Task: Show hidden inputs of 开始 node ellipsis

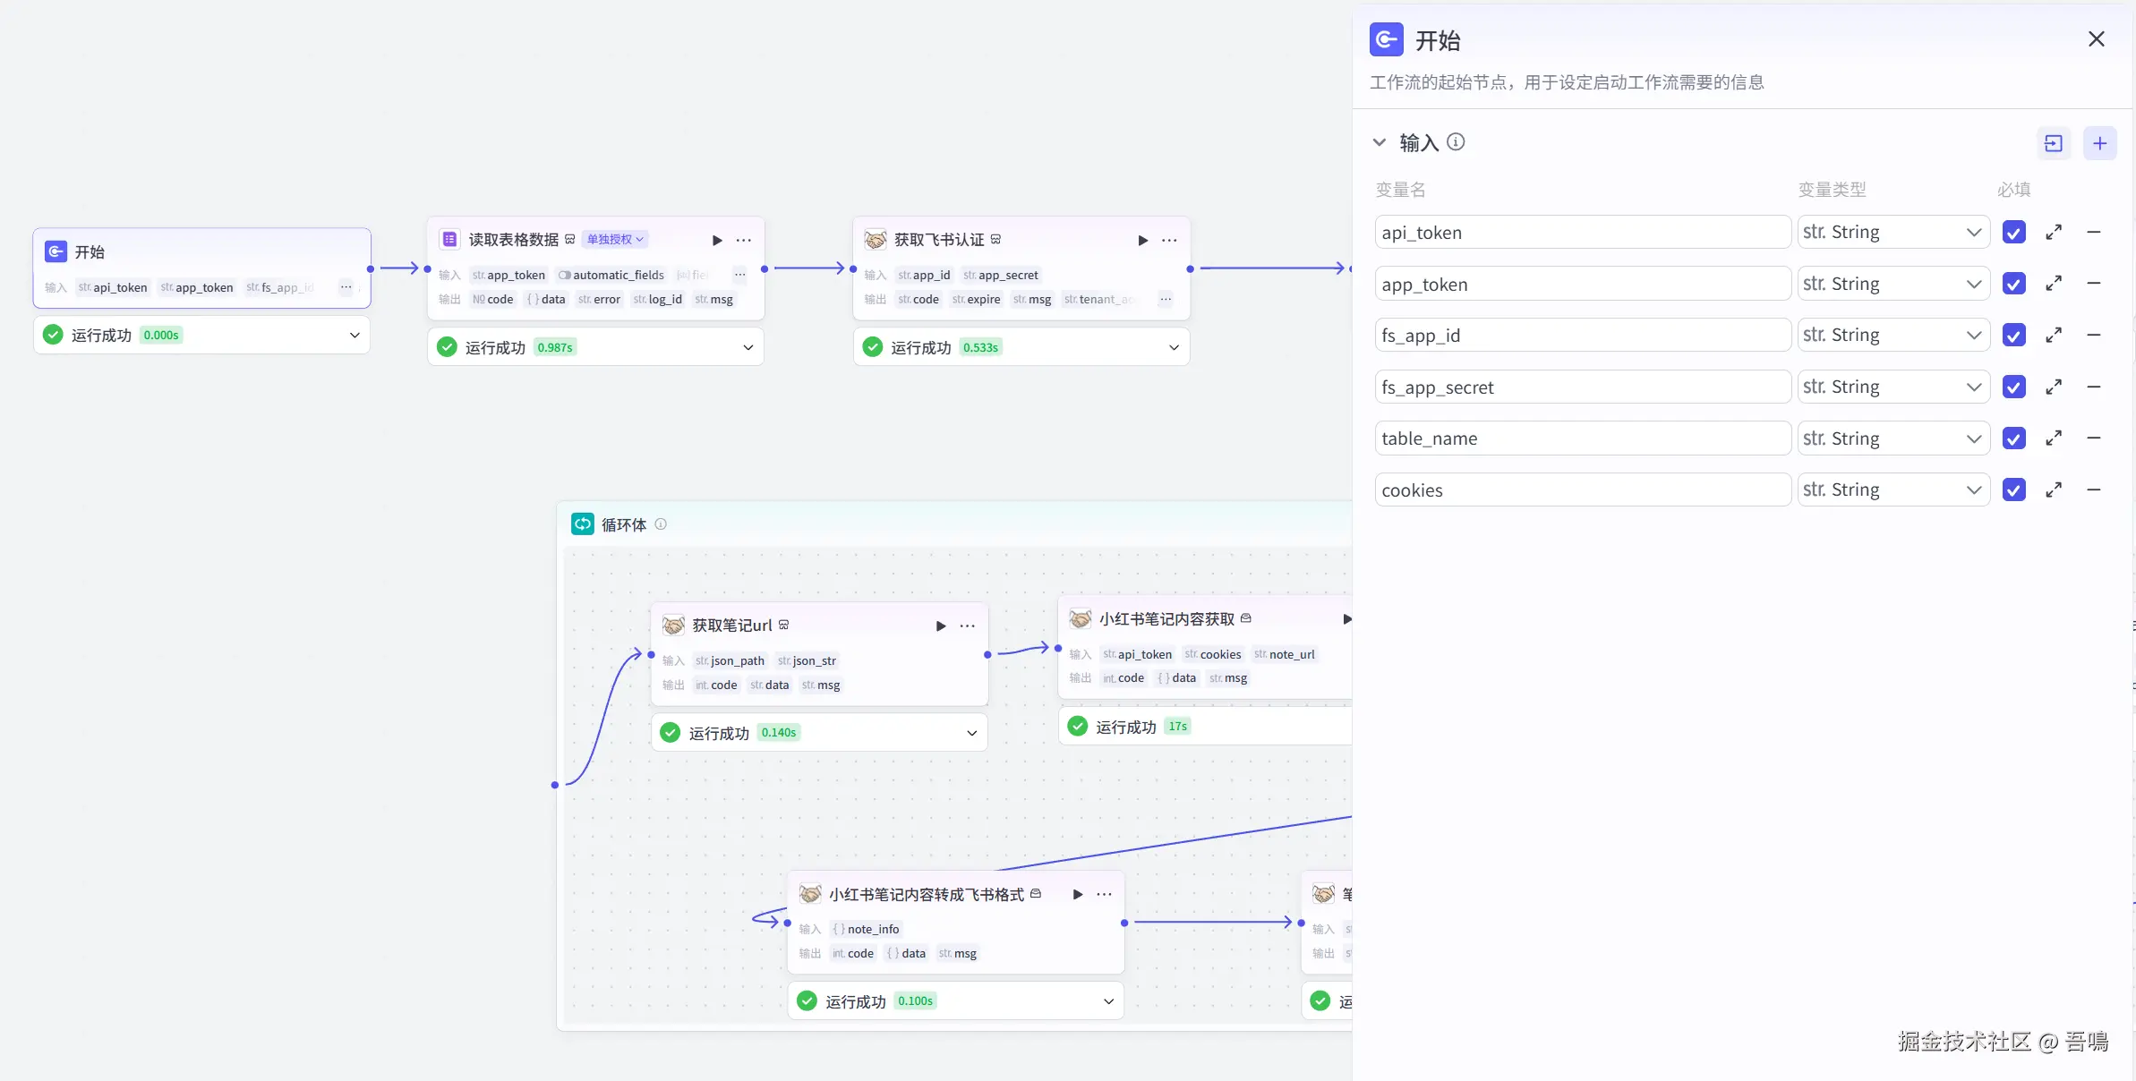Action: tap(346, 287)
